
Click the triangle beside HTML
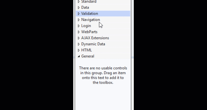coord(79,50)
